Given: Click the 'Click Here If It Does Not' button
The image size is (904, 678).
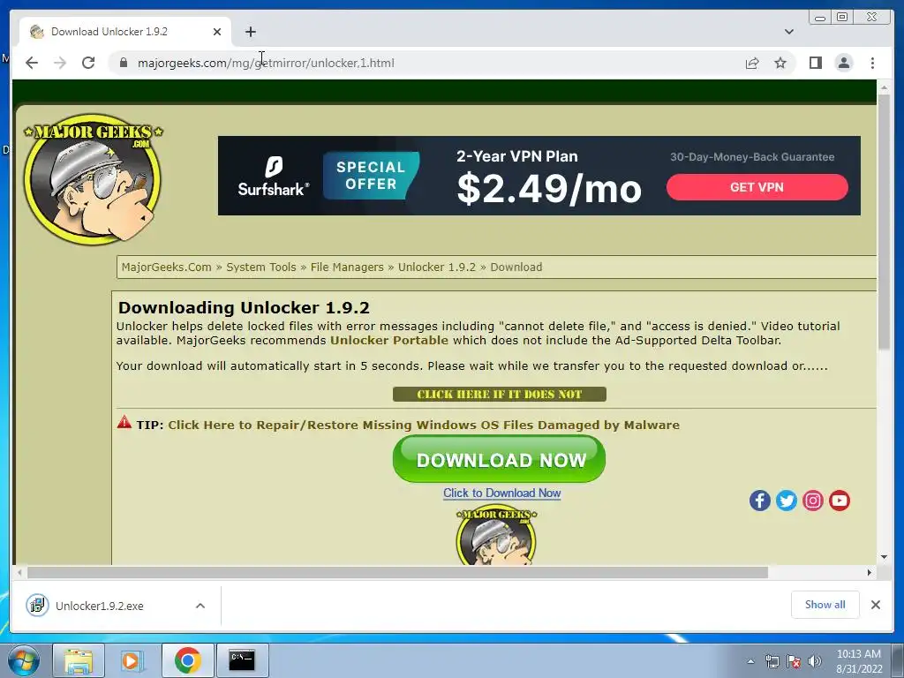Looking at the screenshot, I should pyautogui.click(x=500, y=395).
